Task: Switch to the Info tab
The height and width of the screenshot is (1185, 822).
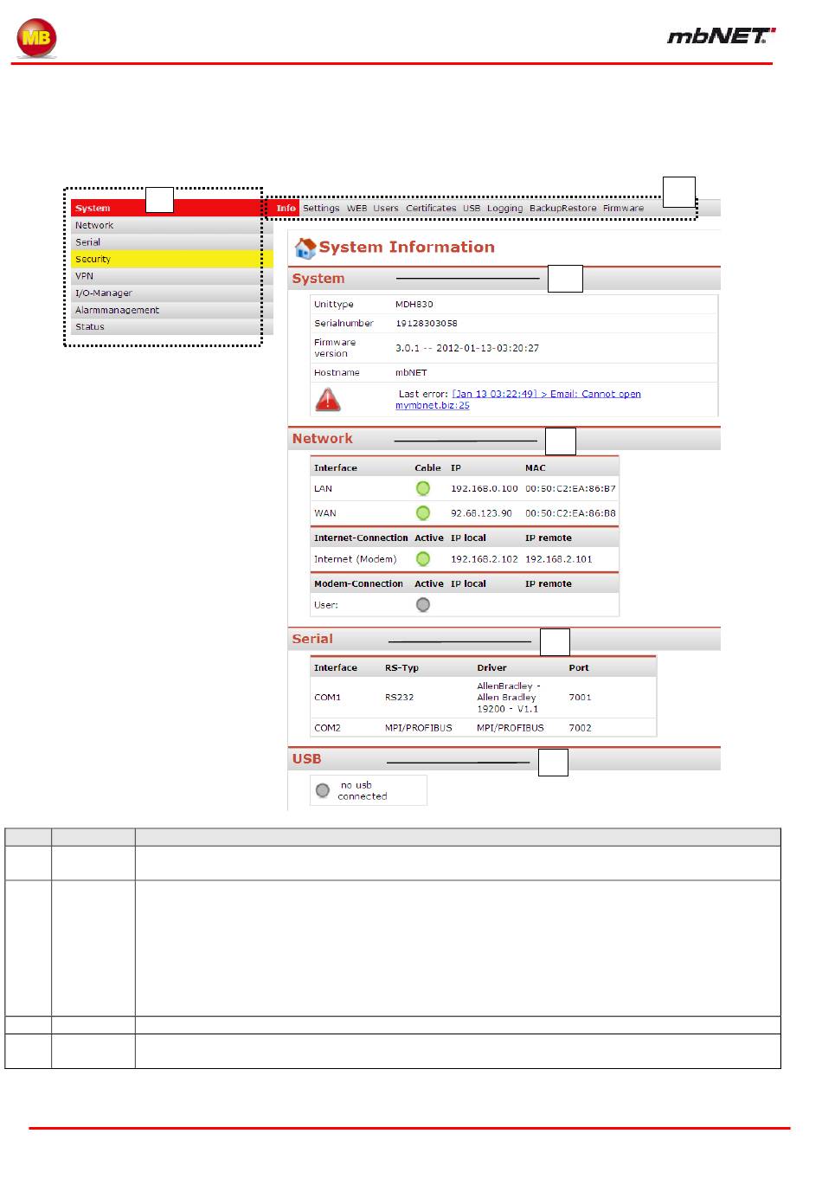Action: [x=286, y=209]
